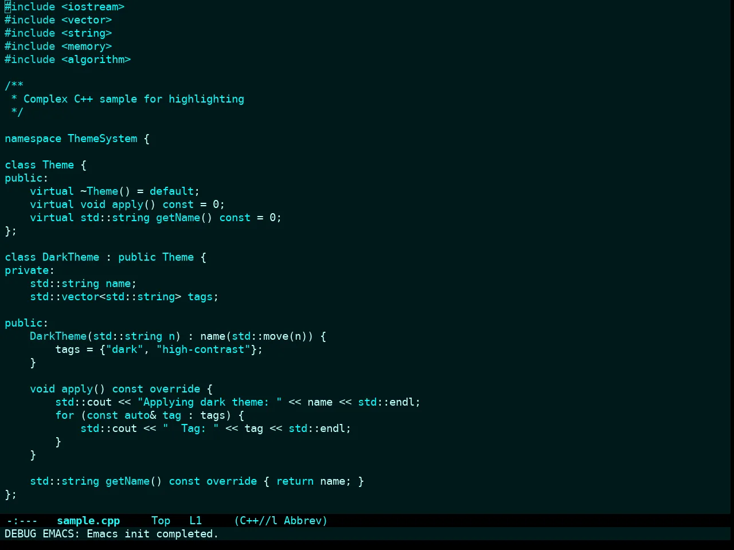The height and width of the screenshot is (550, 734).
Task: Place cursor on '#include <iostream>' line
Action: tap(65, 7)
